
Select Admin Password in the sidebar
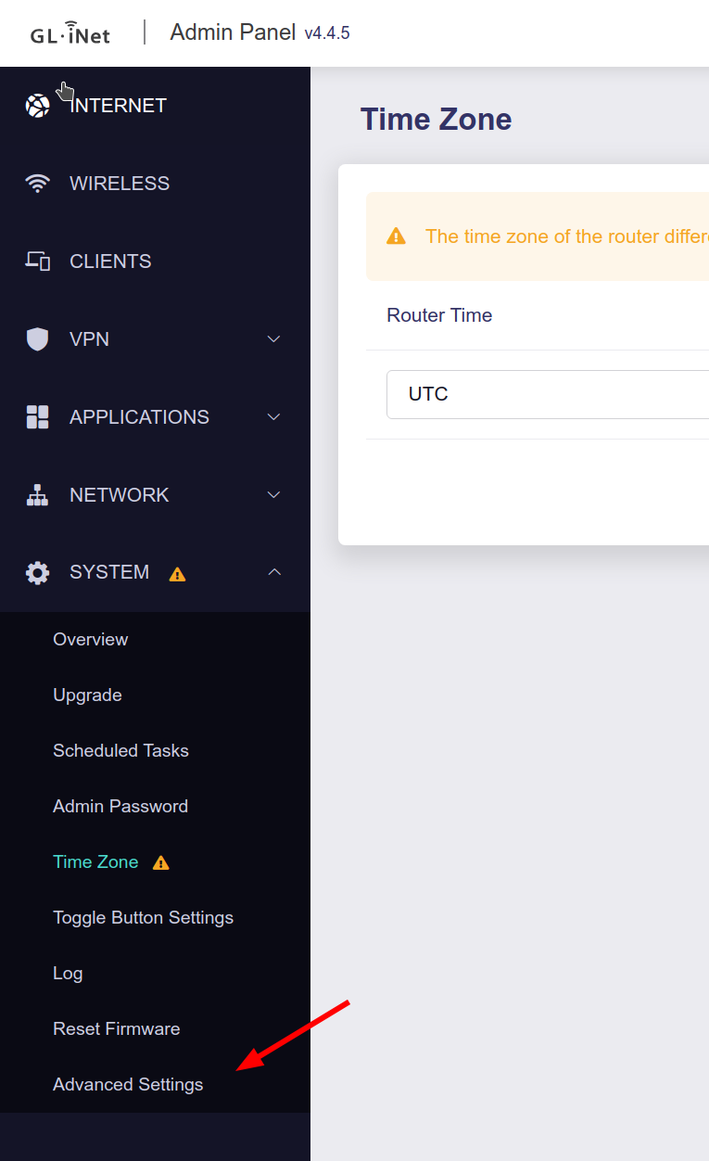click(120, 807)
